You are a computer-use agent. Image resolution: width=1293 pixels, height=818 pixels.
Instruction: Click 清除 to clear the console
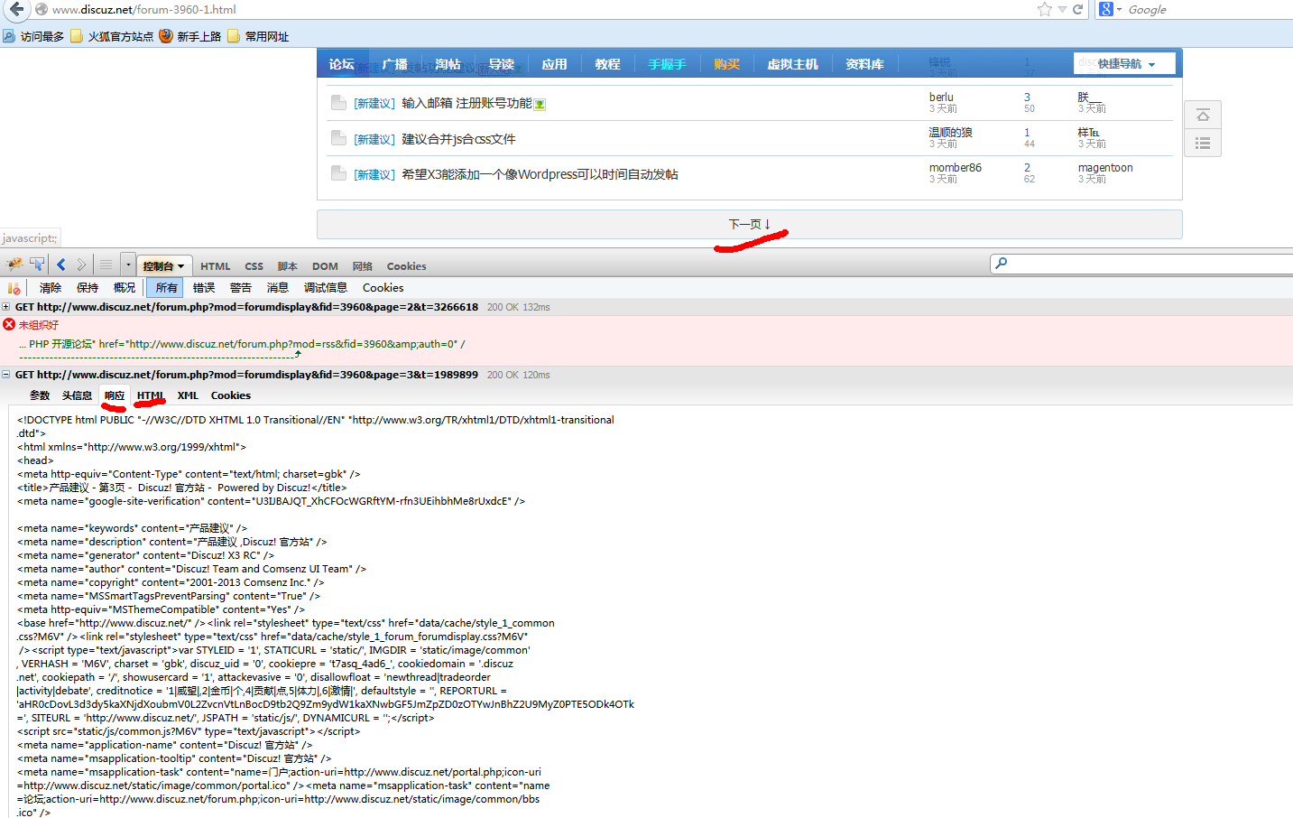pos(51,288)
